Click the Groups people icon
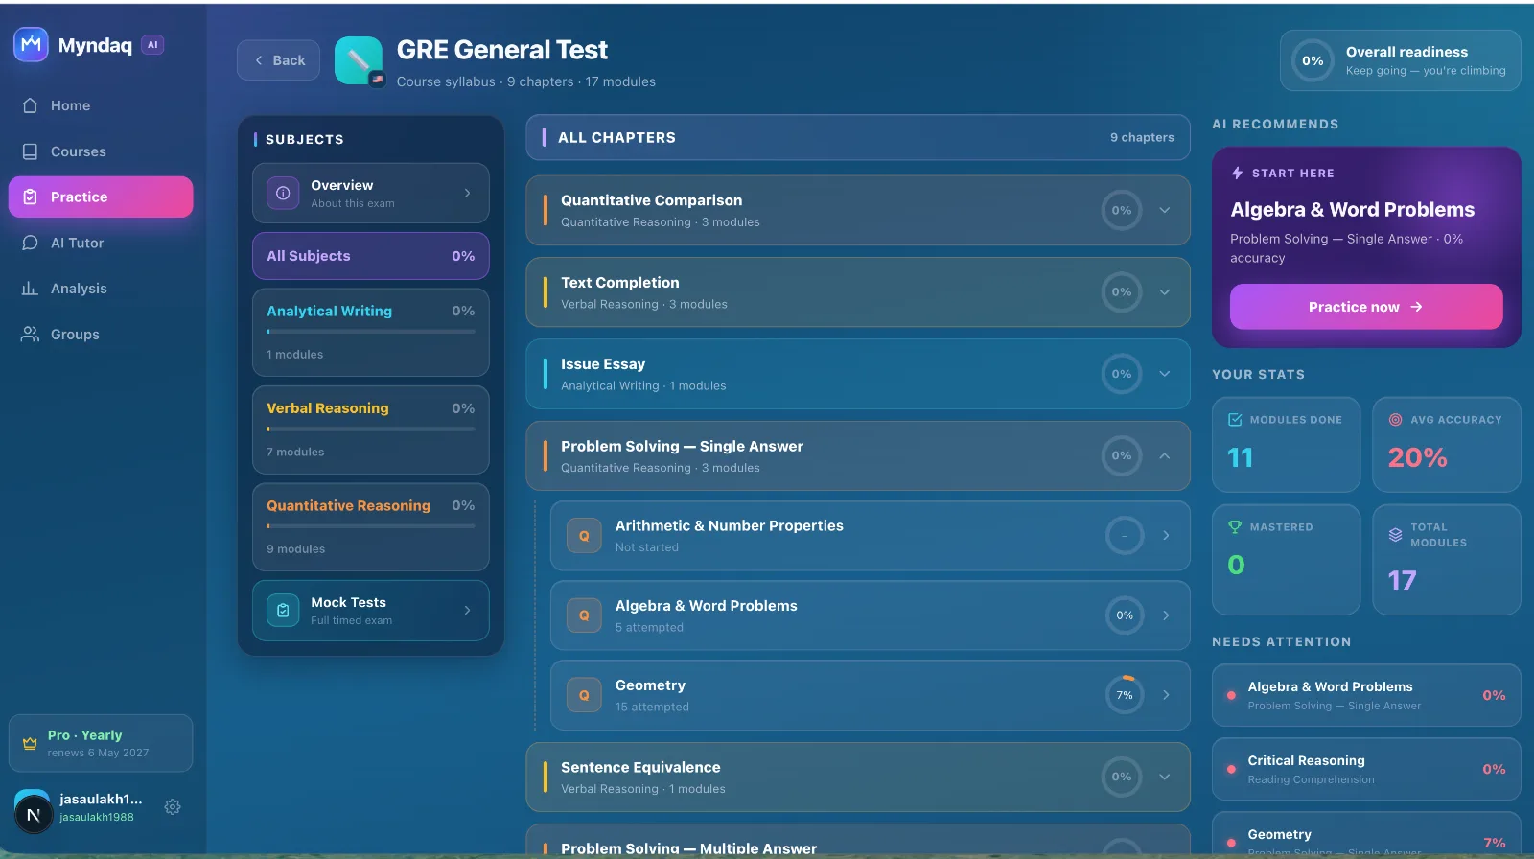The width and height of the screenshot is (1534, 859). (x=31, y=334)
